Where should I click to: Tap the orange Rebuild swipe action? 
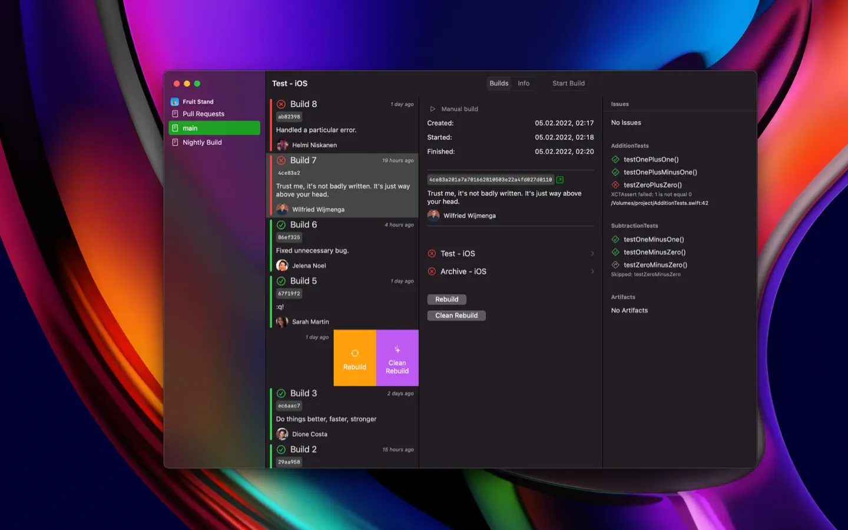click(355, 358)
